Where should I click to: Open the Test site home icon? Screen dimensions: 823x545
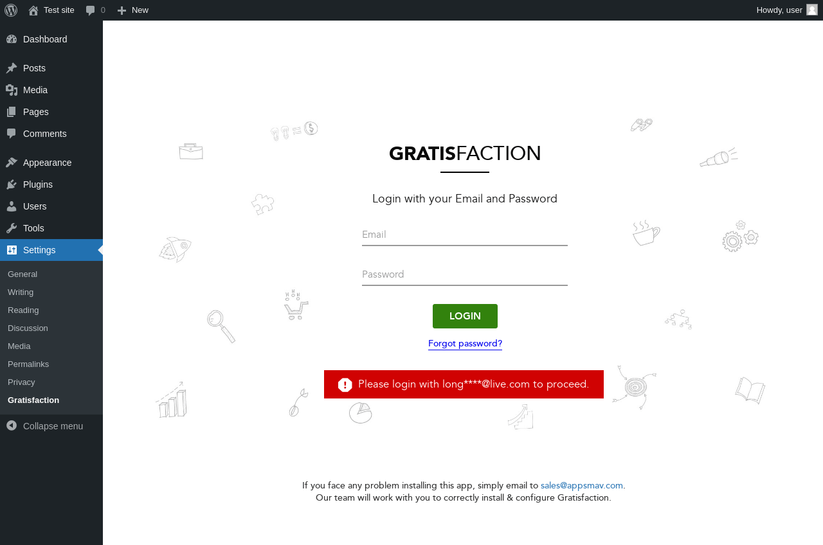33,10
